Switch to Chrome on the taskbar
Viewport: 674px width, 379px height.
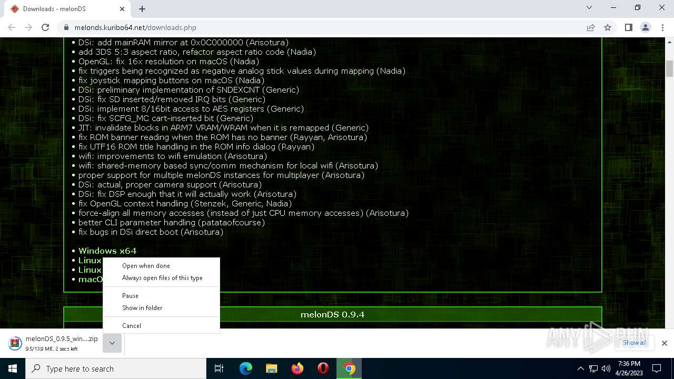click(x=349, y=368)
